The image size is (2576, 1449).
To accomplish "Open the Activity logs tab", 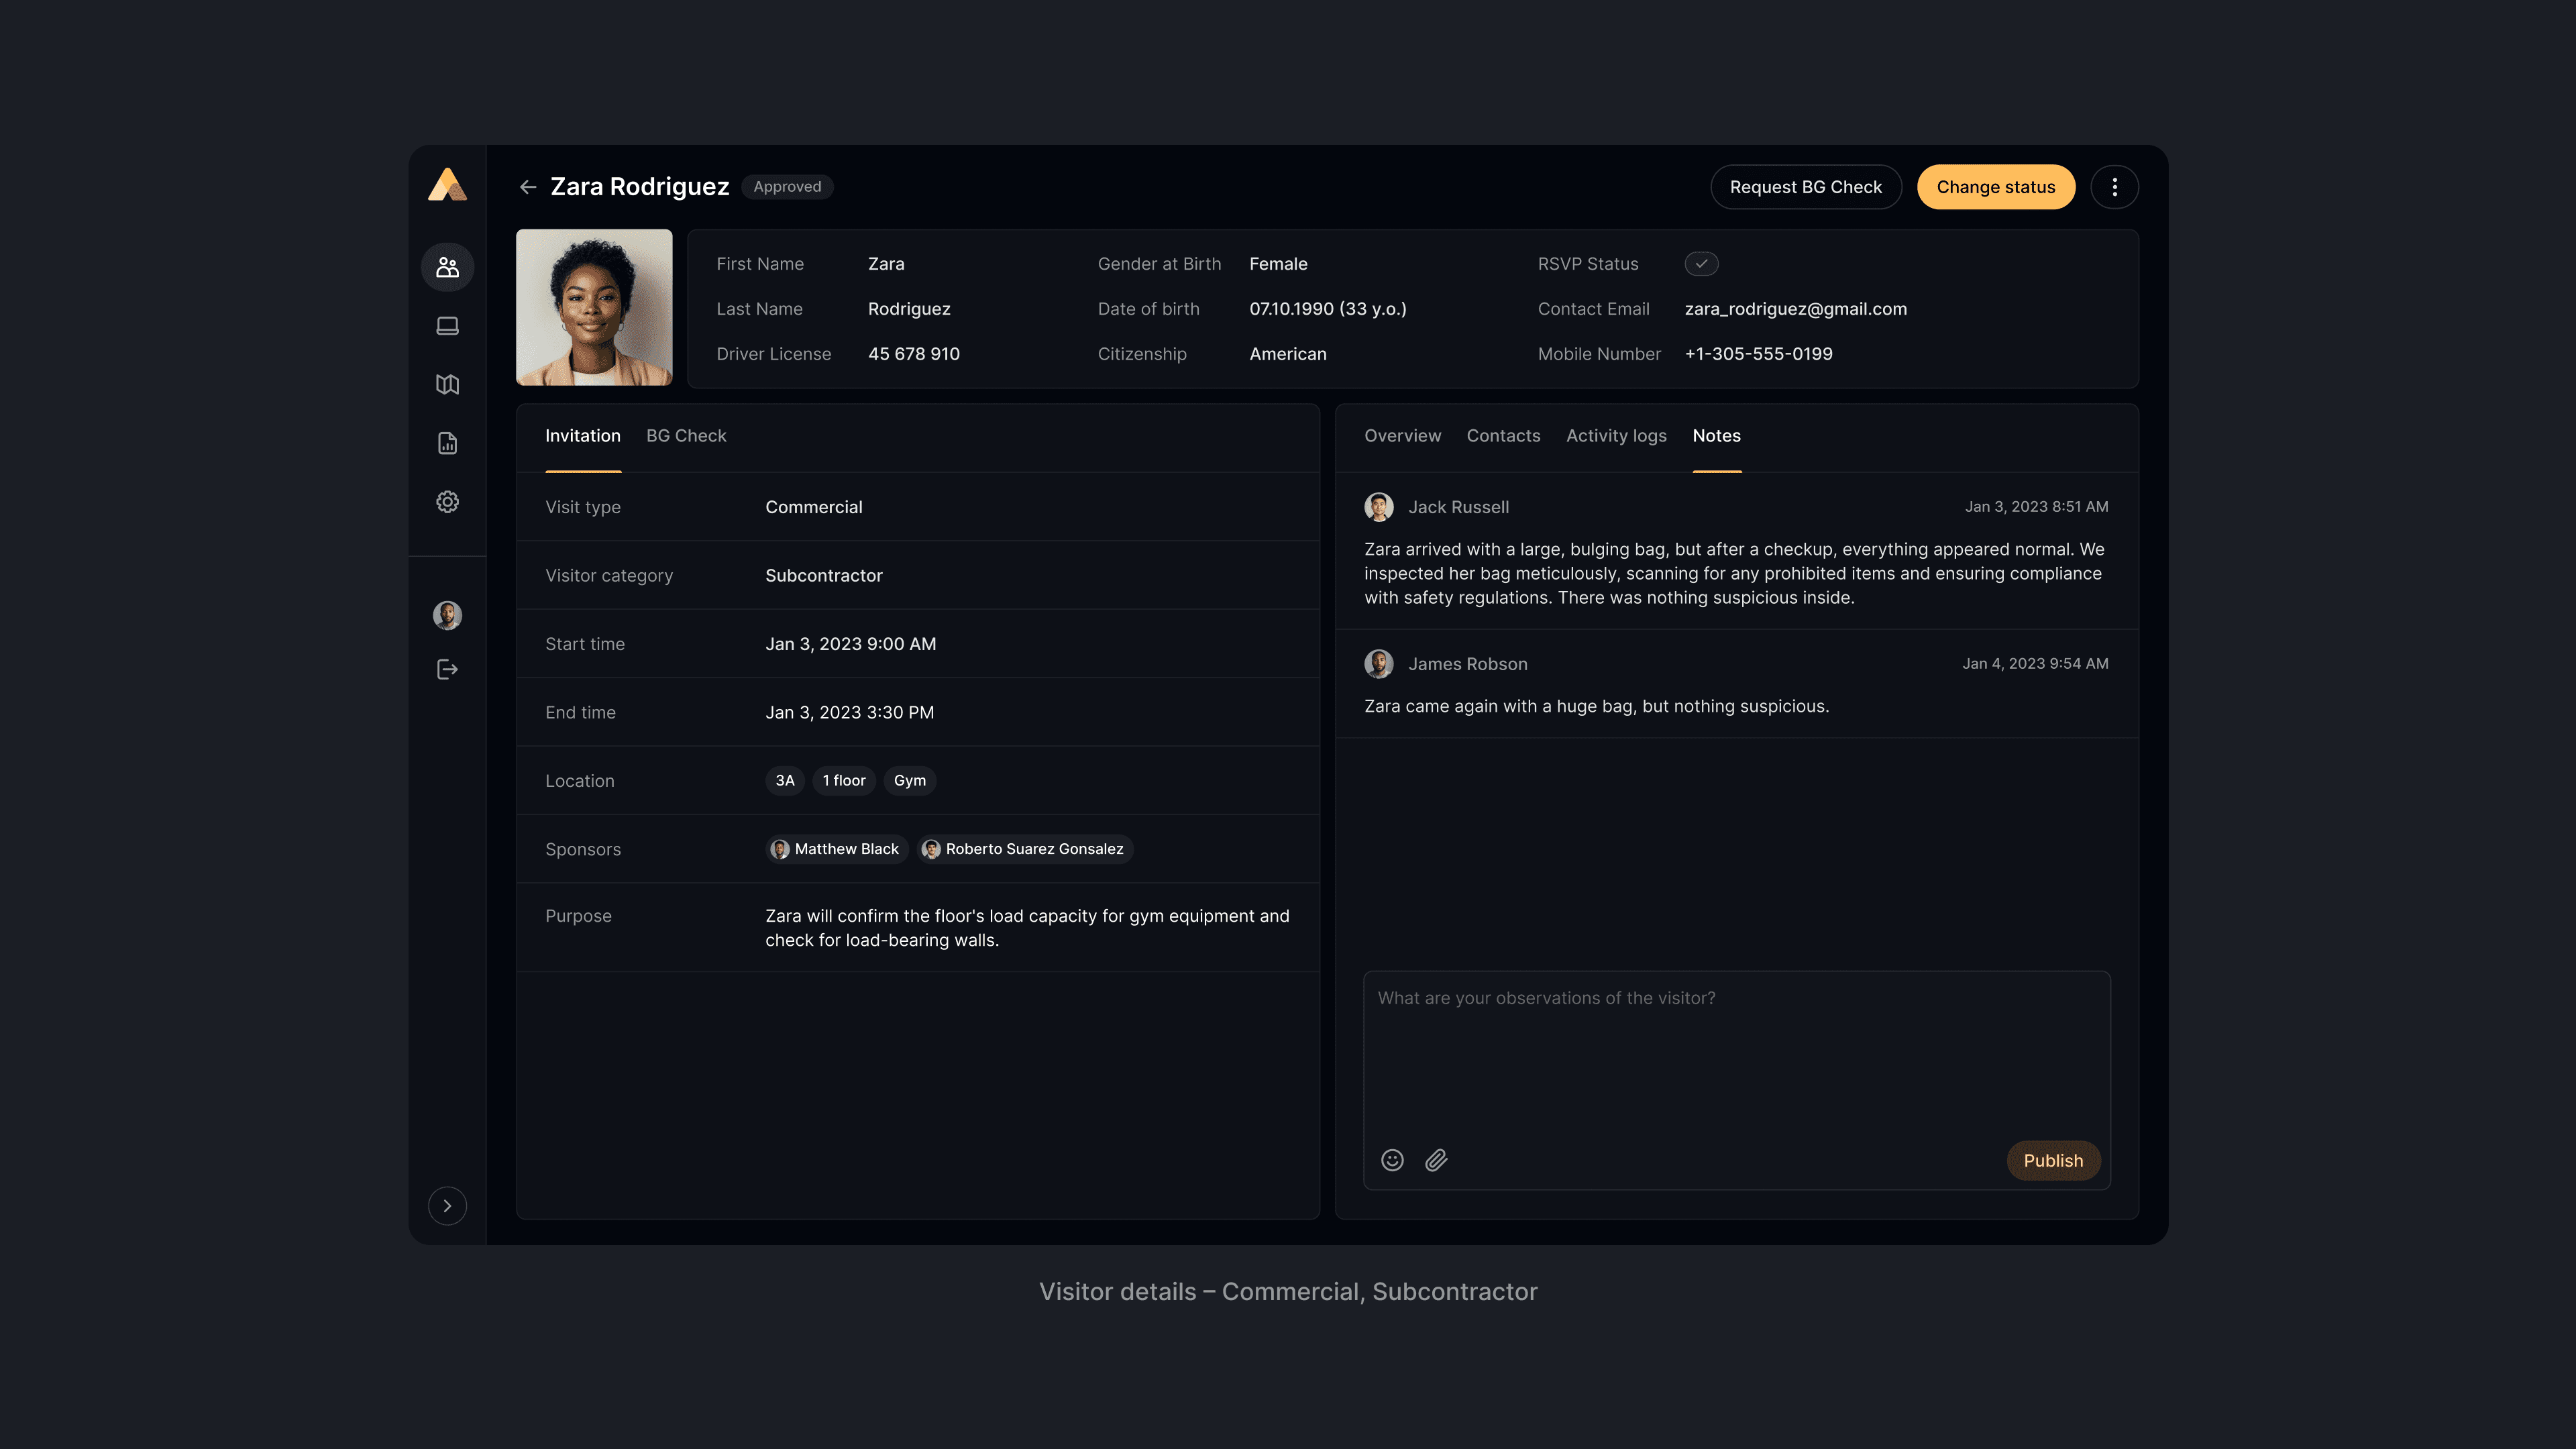I will pos(1616,436).
